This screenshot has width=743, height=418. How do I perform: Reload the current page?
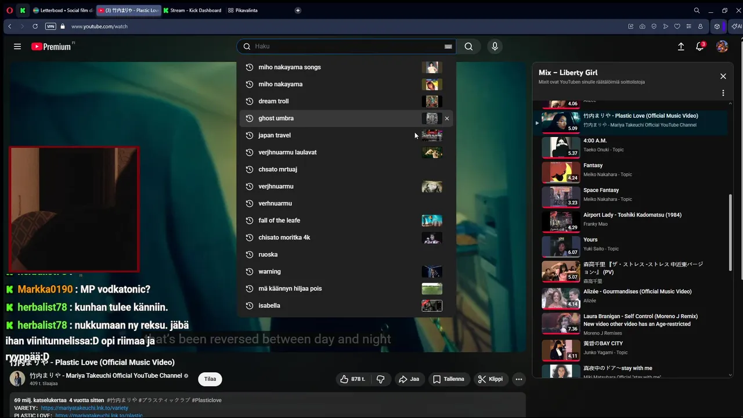coord(35,26)
